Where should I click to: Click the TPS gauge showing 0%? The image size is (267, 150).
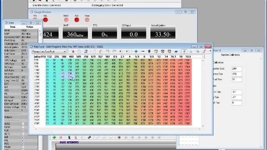click(105, 33)
